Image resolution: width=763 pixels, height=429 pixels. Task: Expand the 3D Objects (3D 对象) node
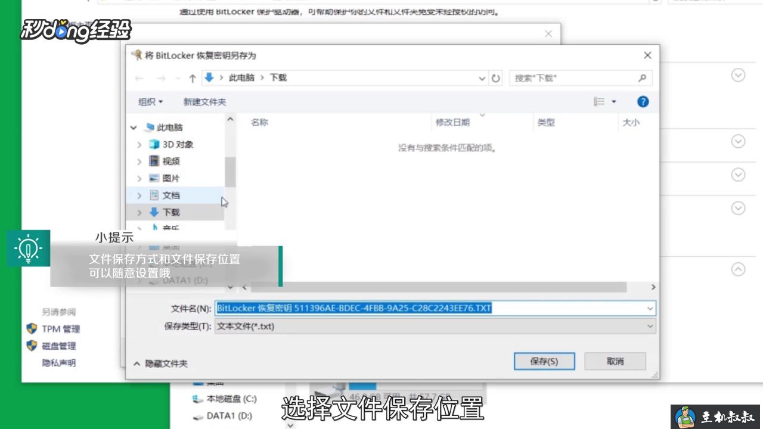click(x=139, y=145)
